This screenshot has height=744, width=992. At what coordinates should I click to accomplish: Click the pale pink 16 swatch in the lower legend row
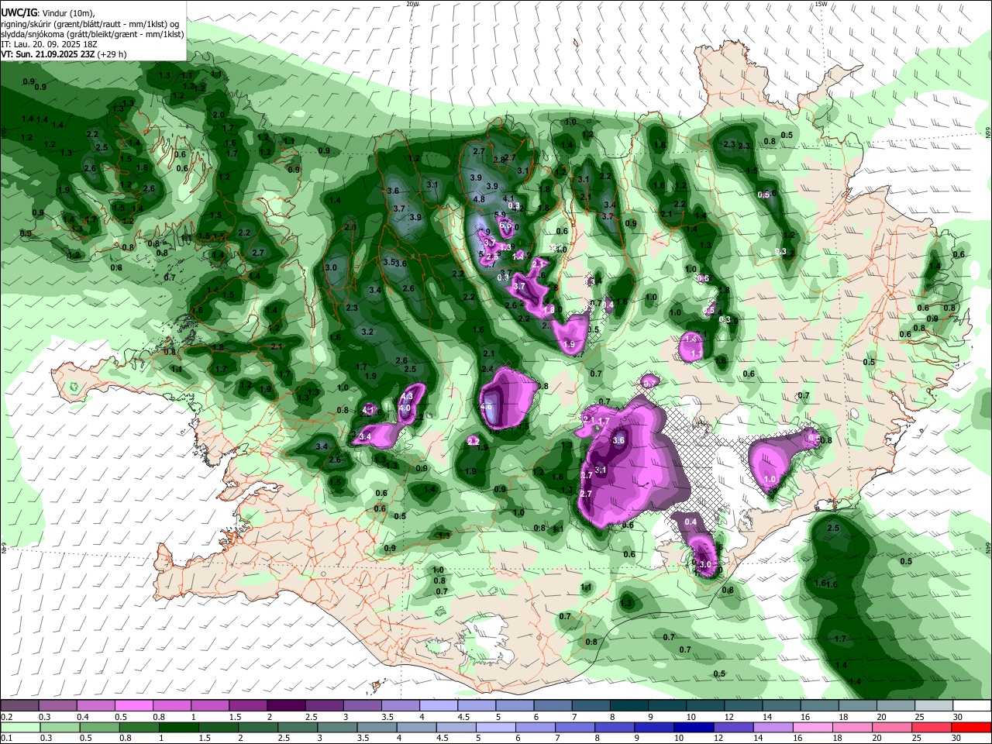tap(811, 727)
